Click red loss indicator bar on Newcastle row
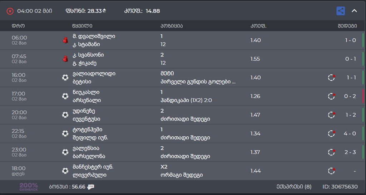Screen dimensions: 366x195 coord(363,96)
